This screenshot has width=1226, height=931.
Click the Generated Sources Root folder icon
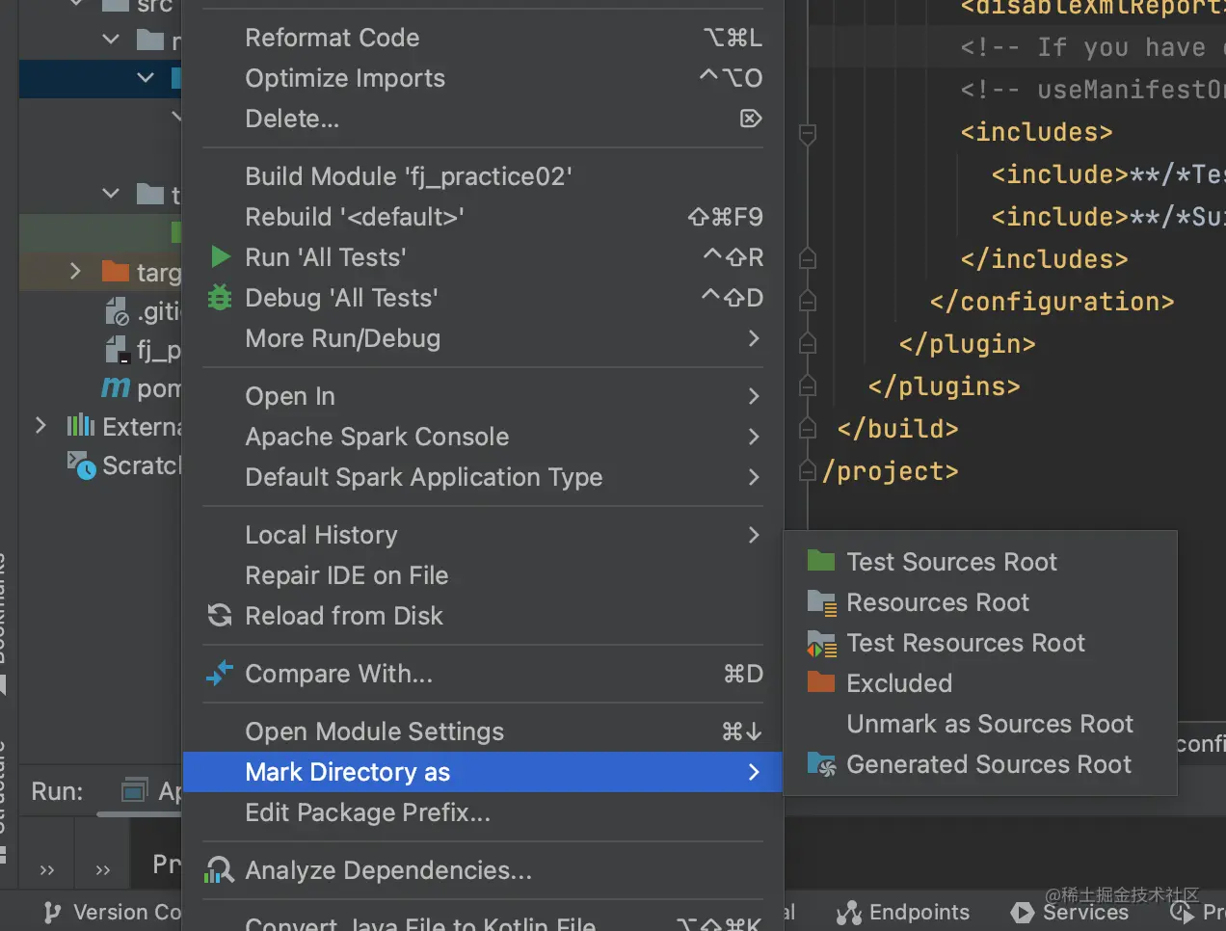pyautogui.click(x=821, y=764)
